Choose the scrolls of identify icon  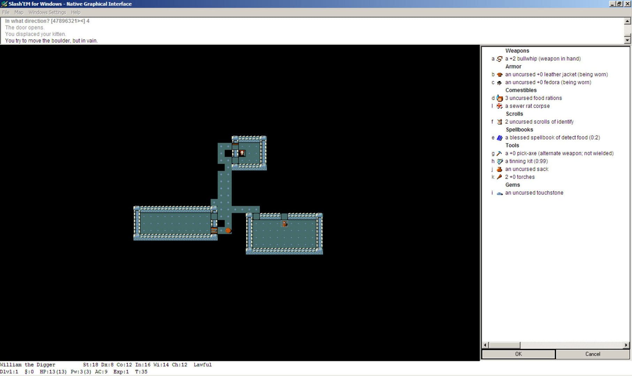[500, 122]
